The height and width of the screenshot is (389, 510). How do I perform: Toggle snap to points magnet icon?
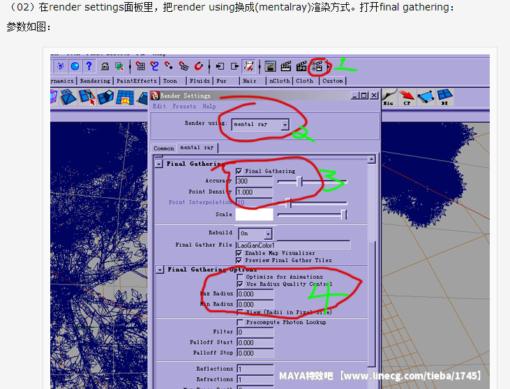coord(169,66)
